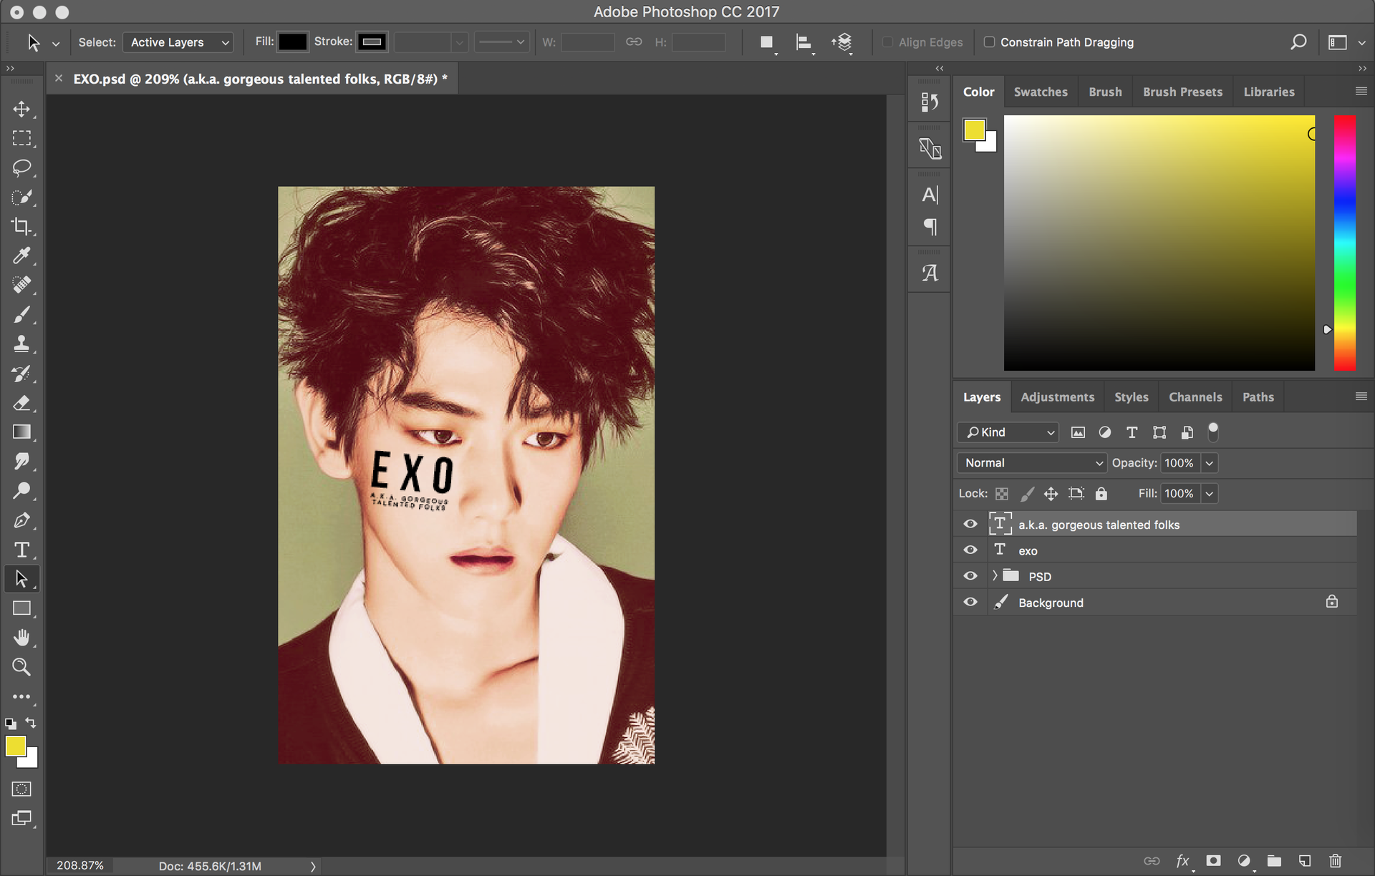Switch to the Paths tab
This screenshot has height=876, width=1375.
click(1258, 397)
